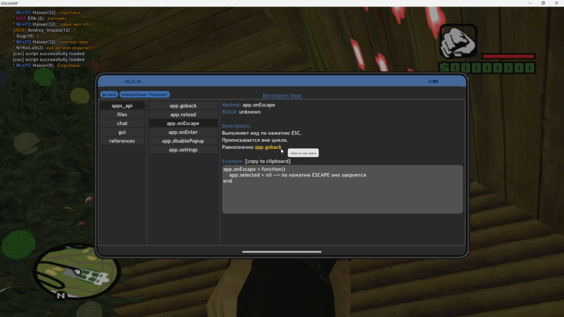Screen dimensions: 564x317
Task: Click the phone home bar at bottom
Action: coord(282,252)
